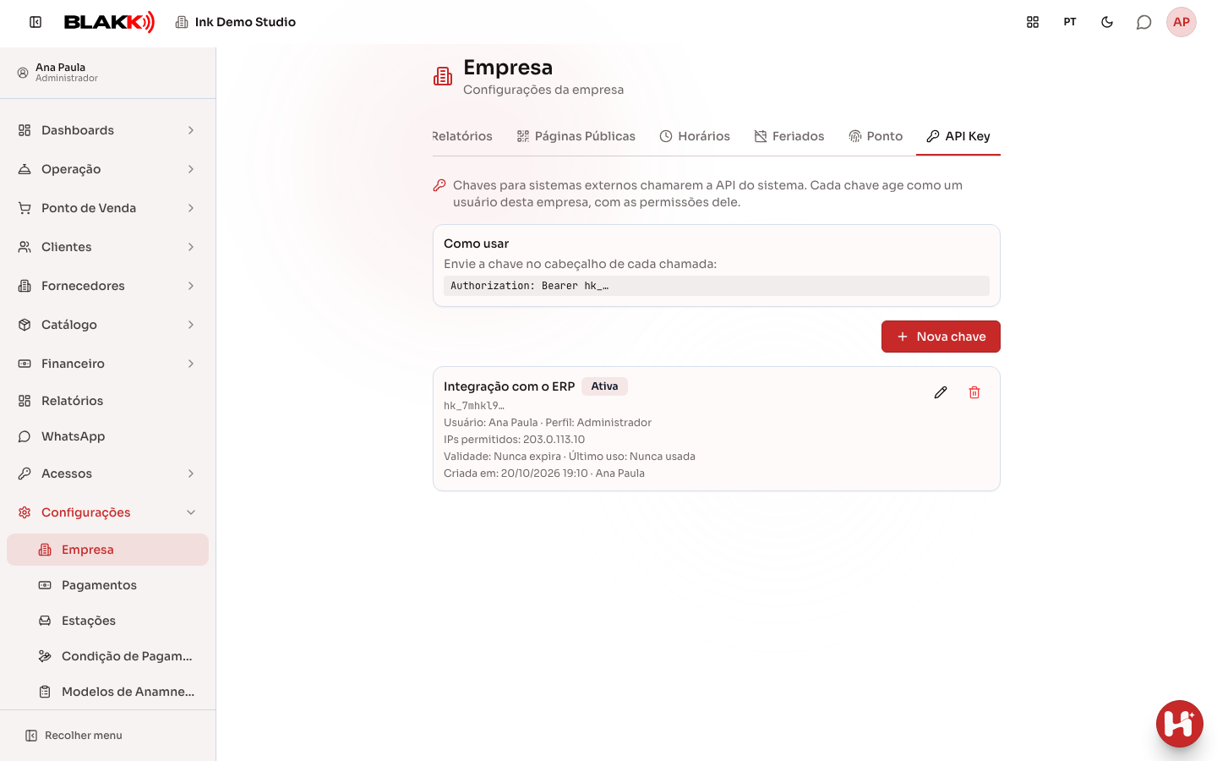
Task: Select the API Key tab
Action: (958, 136)
